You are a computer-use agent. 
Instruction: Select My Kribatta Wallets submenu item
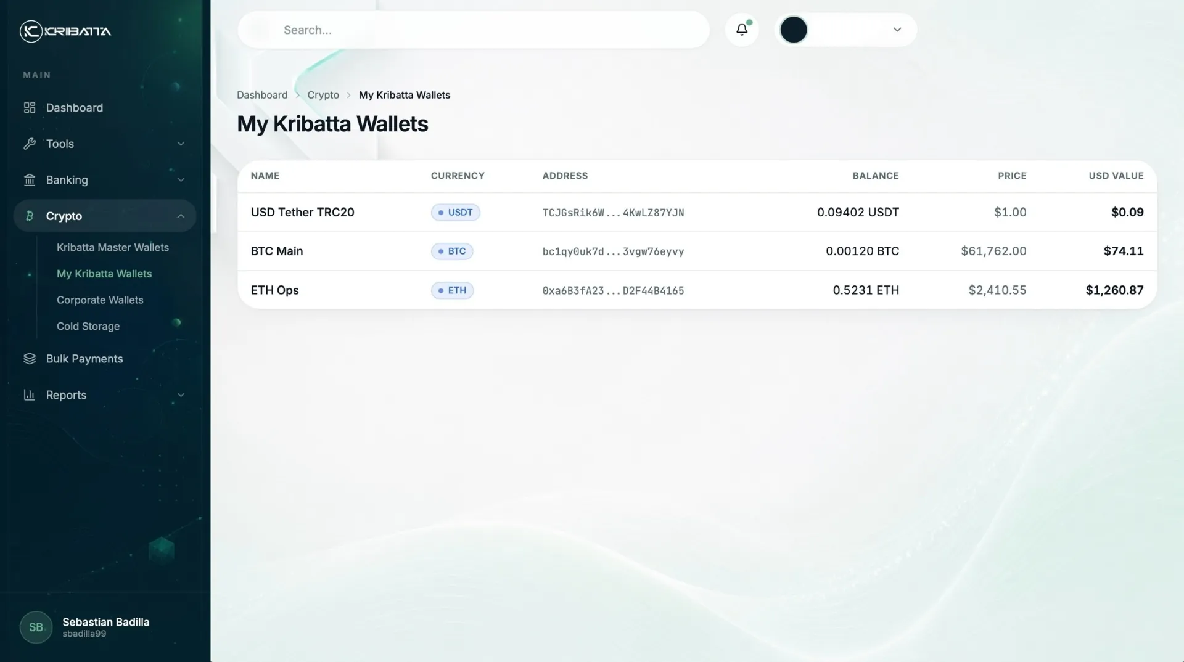(x=104, y=274)
